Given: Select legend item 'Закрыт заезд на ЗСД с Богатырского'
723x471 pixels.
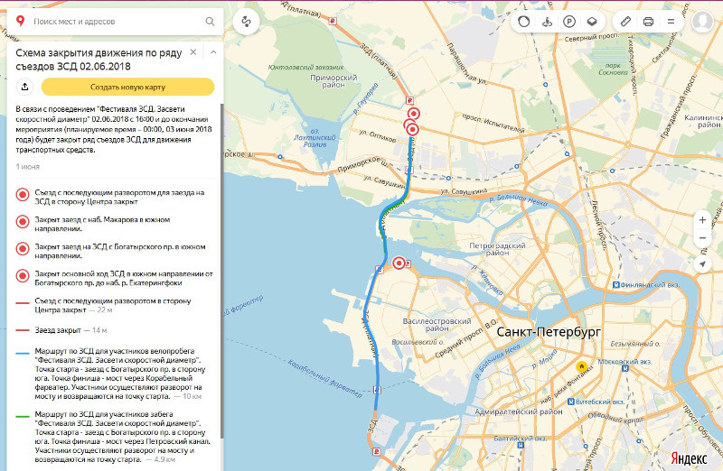Looking at the screenshot, I should (115, 251).
